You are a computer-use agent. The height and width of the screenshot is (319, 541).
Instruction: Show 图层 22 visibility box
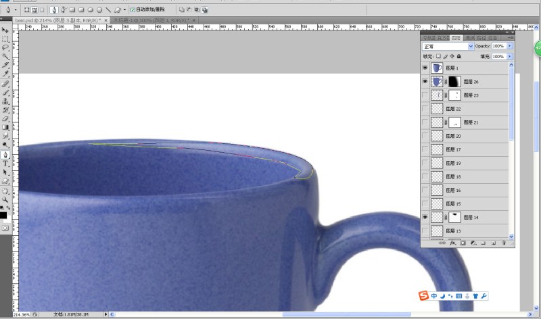coord(425,109)
